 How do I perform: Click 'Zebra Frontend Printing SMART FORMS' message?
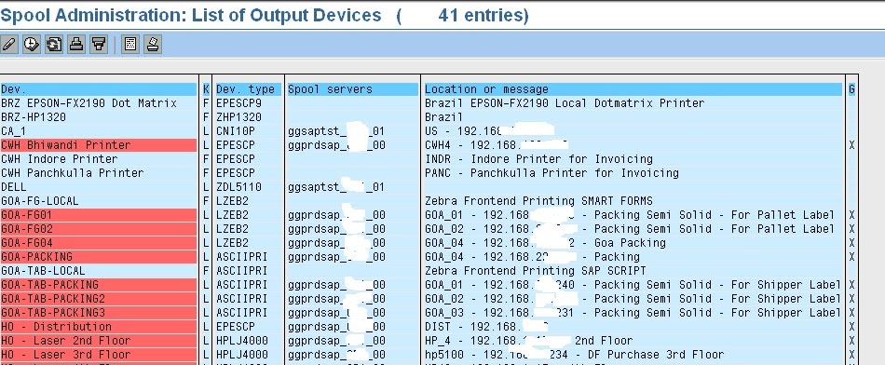tap(538, 201)
